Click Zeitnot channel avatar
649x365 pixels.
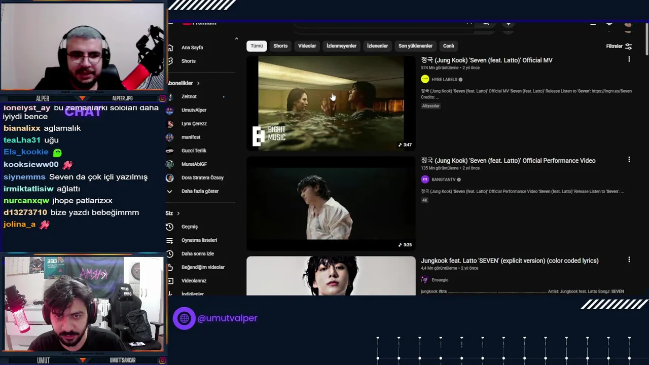point(170,96)
